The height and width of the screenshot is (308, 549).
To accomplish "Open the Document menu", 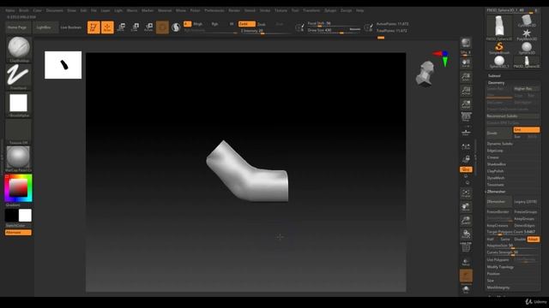I will click(55, 10).
